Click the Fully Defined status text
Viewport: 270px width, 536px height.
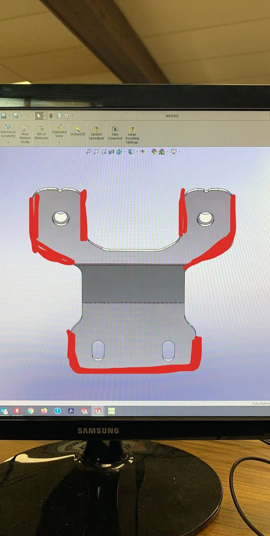tap(261, 403)
